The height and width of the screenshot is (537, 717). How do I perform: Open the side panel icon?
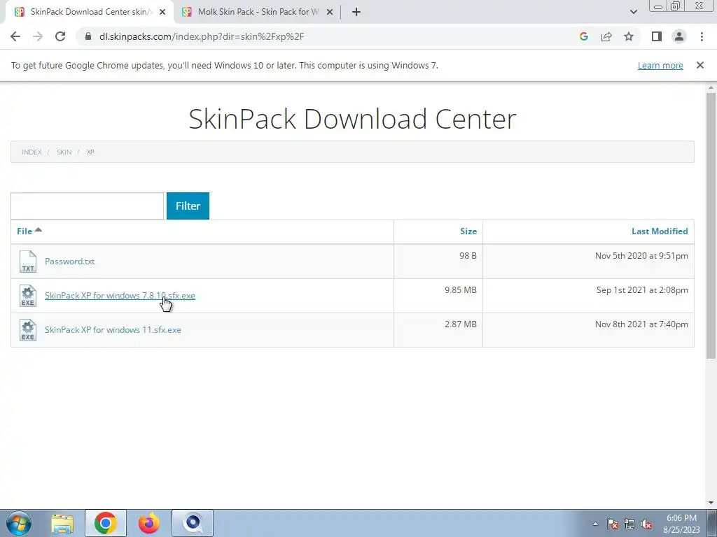tap(657, 36)
